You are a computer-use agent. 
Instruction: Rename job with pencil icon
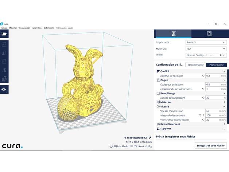150,137
